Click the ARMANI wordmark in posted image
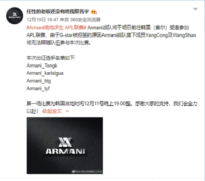205x181 pixels. 65,152
